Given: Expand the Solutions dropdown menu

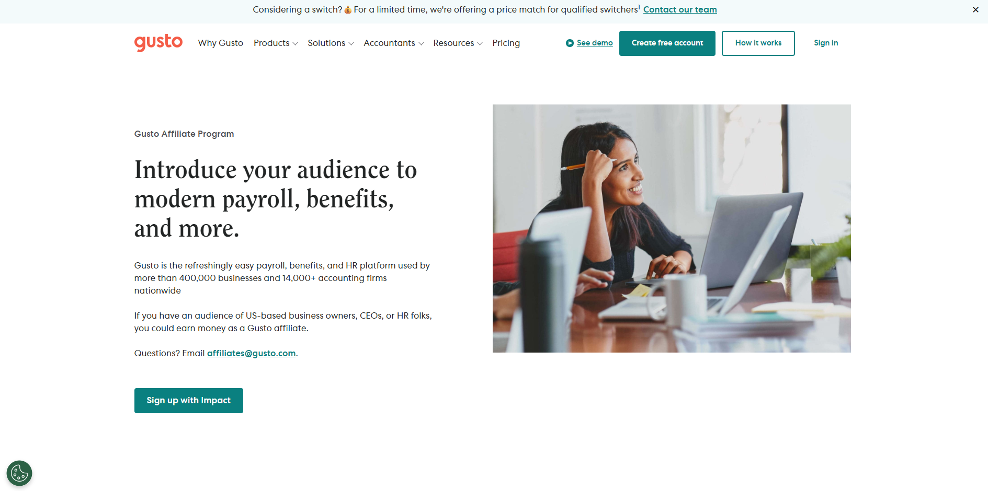Looking at the screenshot, I should tap(330, 43).
